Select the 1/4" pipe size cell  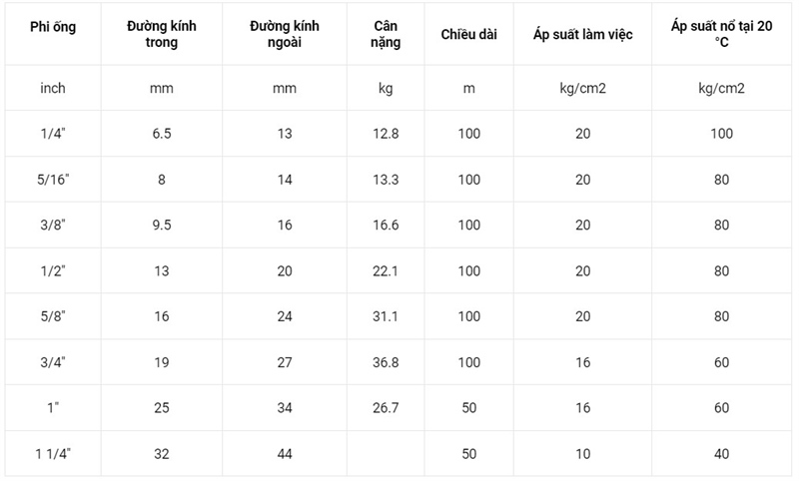pos(53,134)
